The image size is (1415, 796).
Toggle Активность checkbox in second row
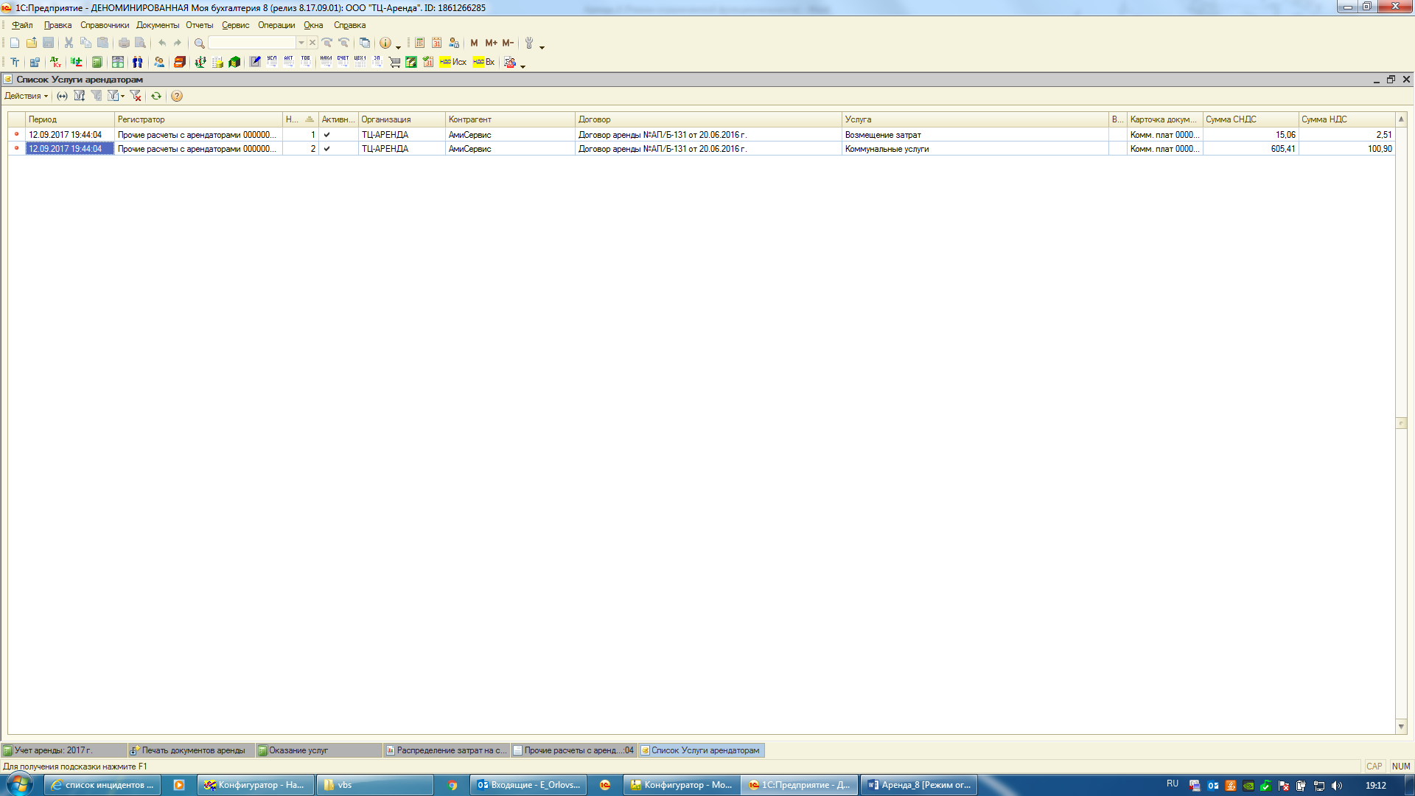click(326, 149)
